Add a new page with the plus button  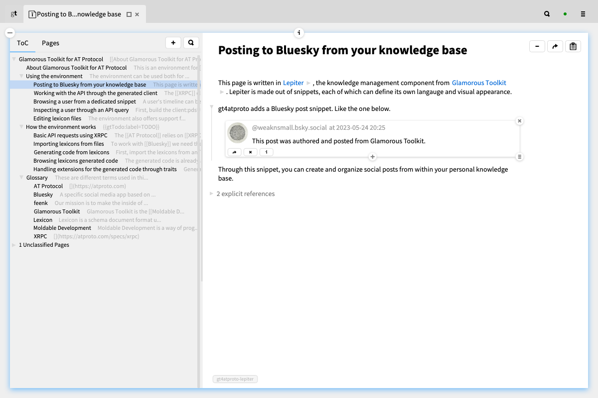click(x=173, y=43)
